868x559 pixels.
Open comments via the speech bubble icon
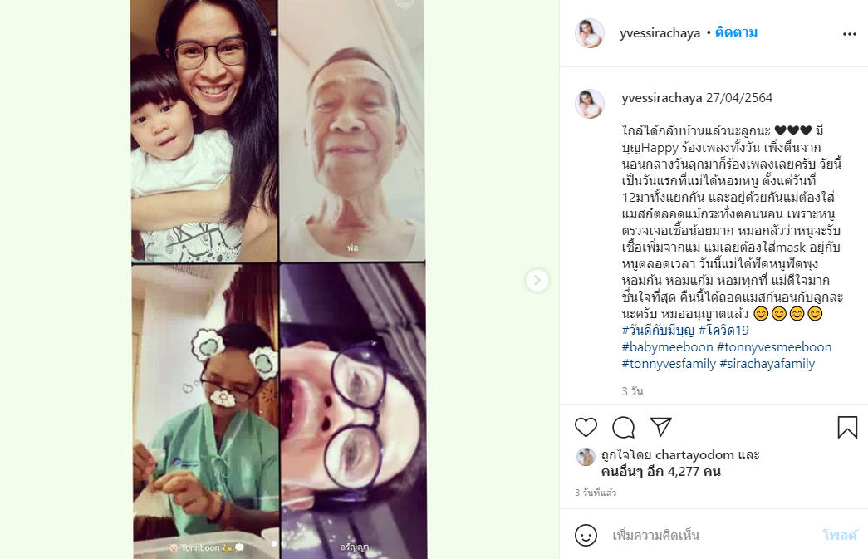pos(623,427)
